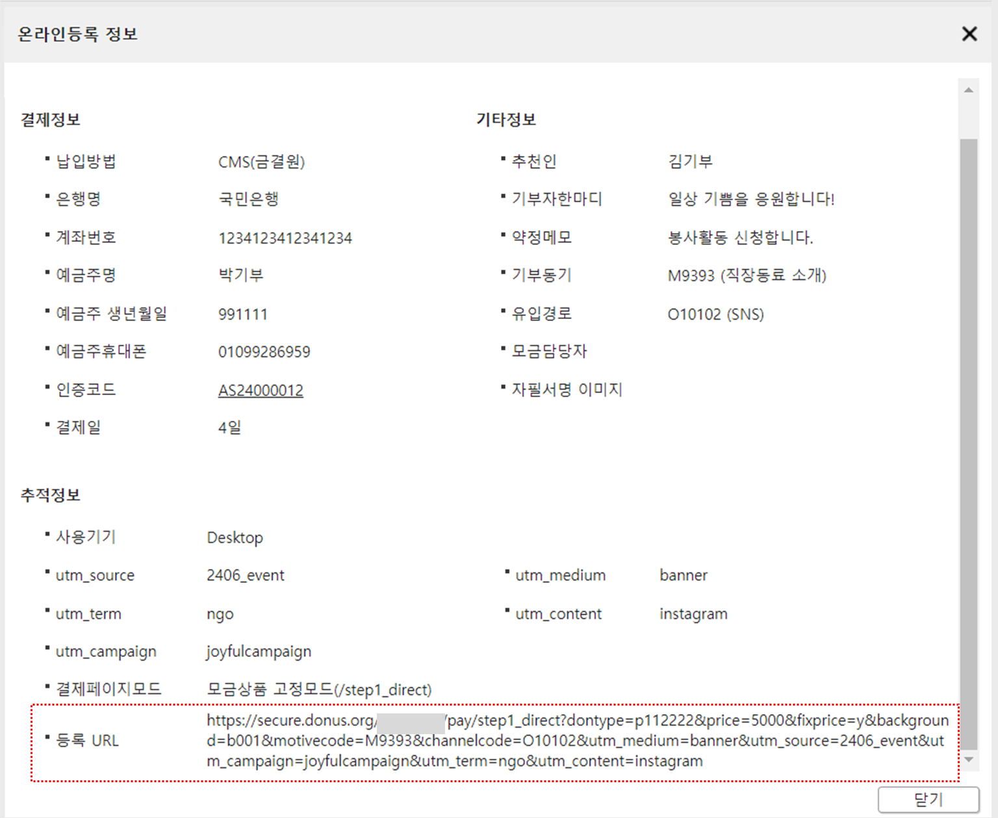The height and width of the screenshot is (818, 998).
Task: Select the 계좌번호 value 1234123412341234
Action: (285, 238)
